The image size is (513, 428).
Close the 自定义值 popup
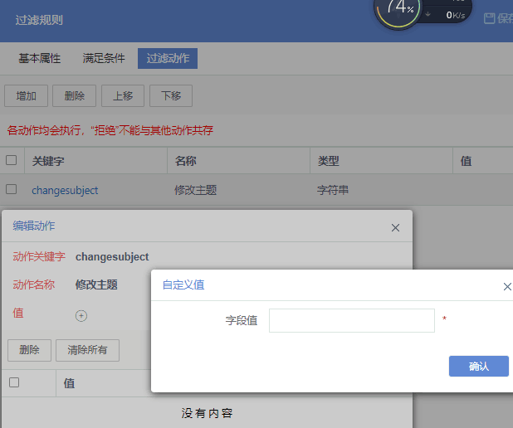[x=507, y=286]
